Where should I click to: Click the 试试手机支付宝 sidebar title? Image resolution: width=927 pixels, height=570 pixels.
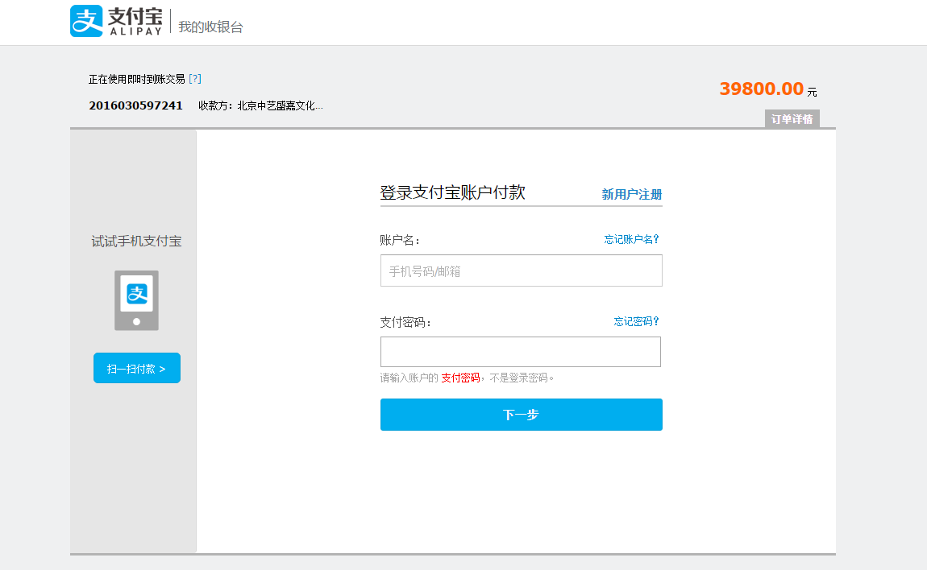tap(136, 241)
